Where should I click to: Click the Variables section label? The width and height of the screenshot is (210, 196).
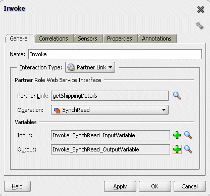click(26, 122)
